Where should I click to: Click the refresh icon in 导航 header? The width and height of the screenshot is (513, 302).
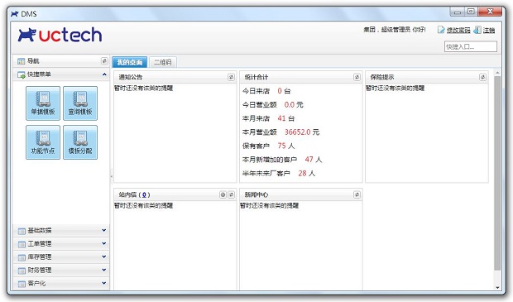click(104, 61)
